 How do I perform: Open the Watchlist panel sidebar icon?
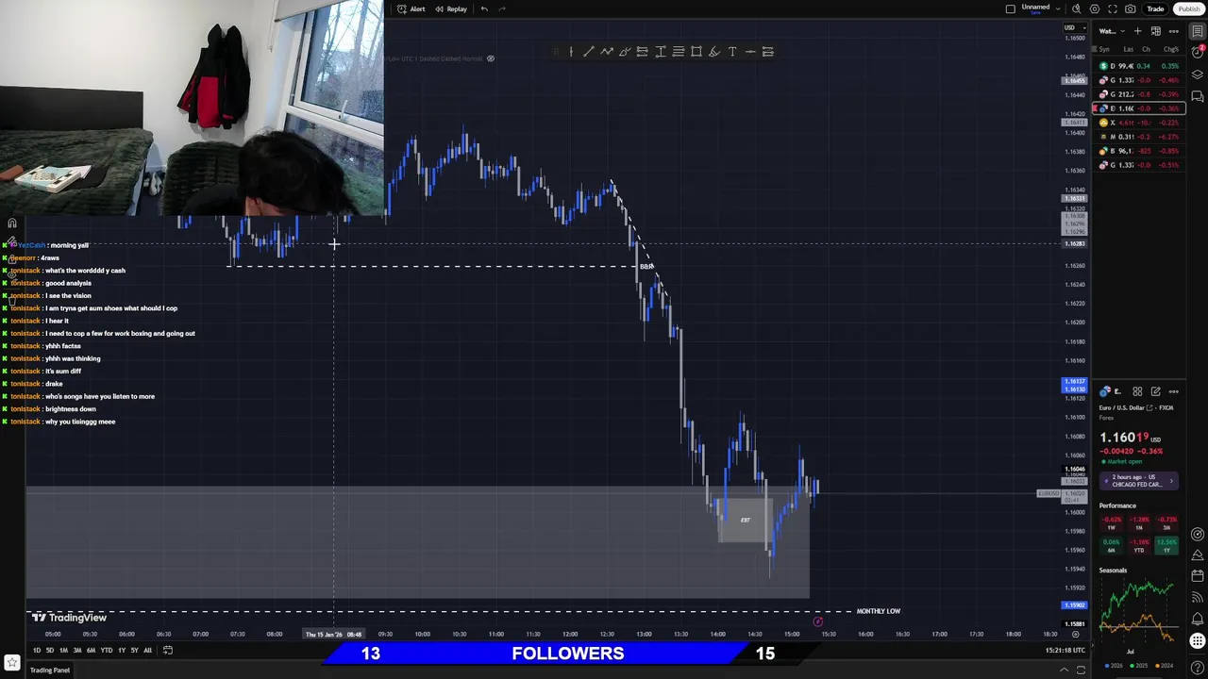[x=1198, y=31]
